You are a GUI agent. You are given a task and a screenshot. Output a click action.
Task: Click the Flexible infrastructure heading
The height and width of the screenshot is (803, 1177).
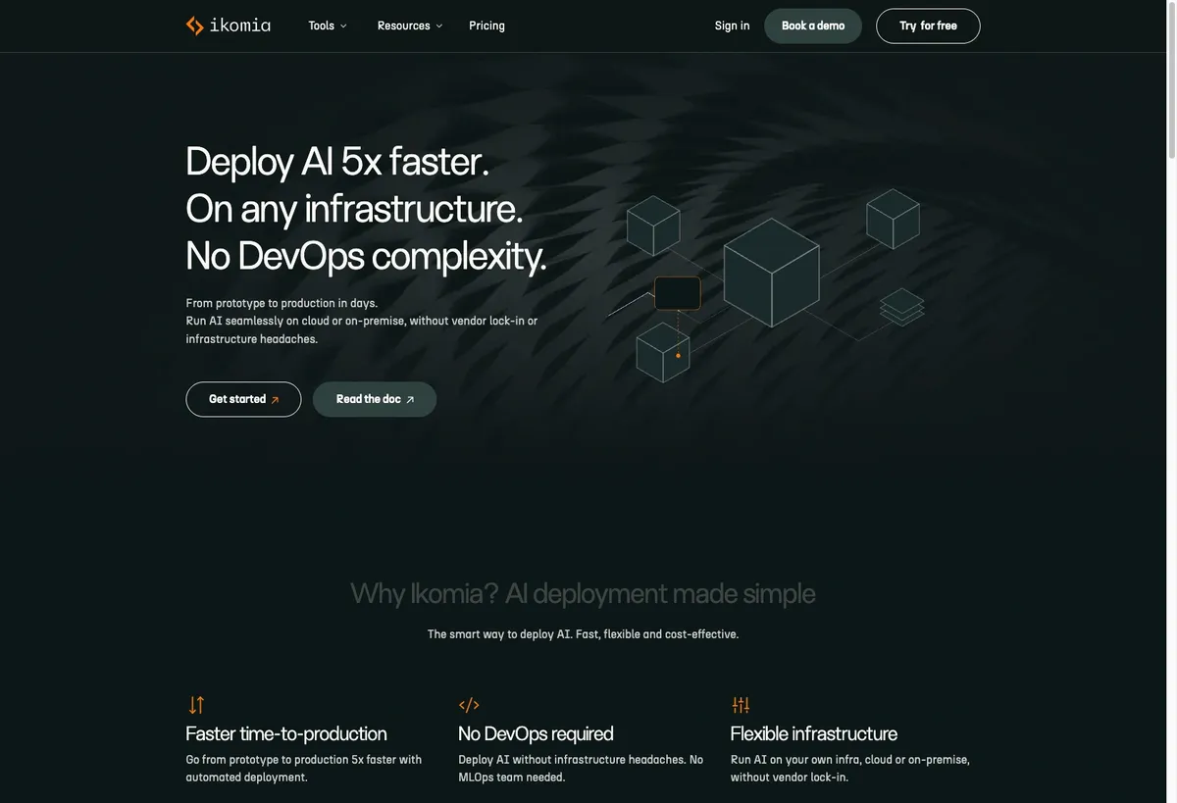[814, 733]
